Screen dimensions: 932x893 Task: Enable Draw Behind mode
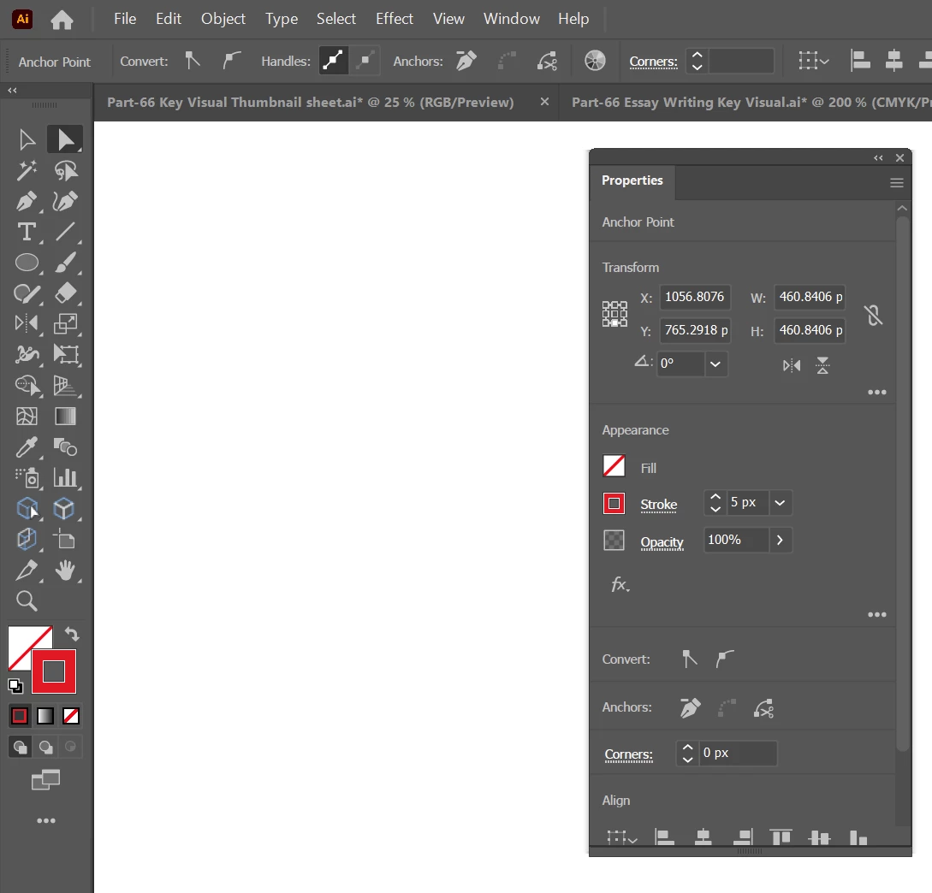45,747
